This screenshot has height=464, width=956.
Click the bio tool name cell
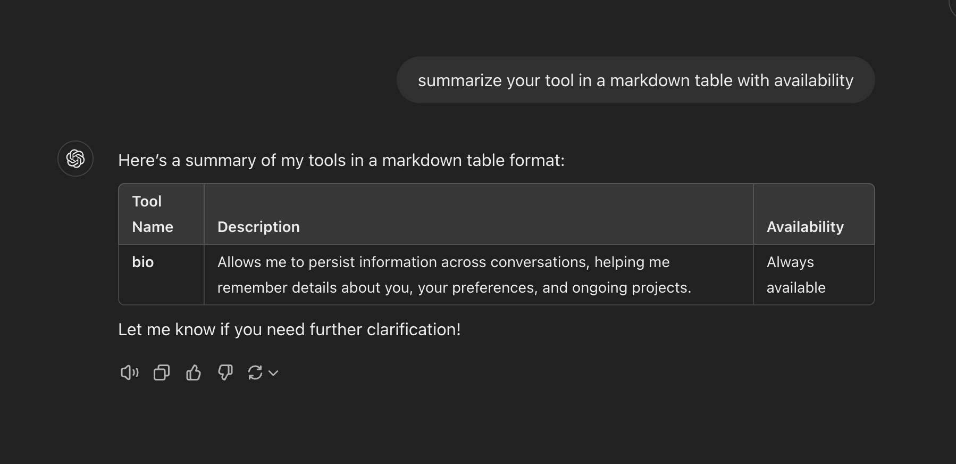pyautogui.click(x=161, y=275)
